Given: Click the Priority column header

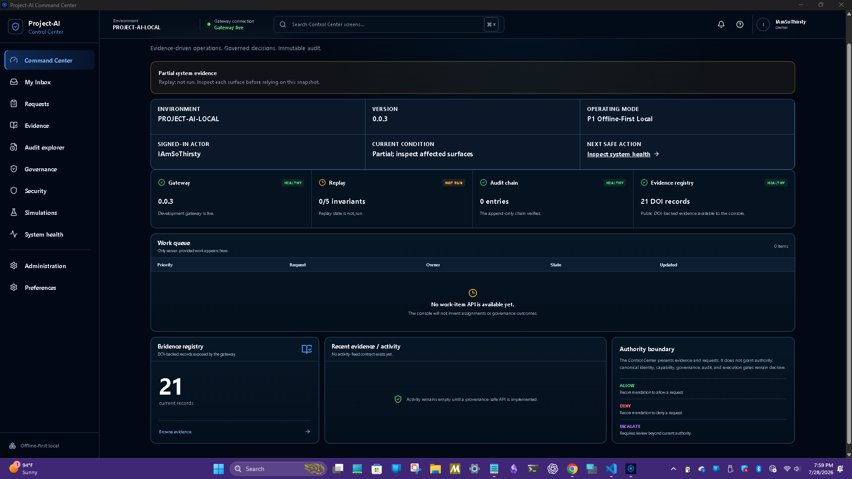Looking at the screenshot, I should click(165, 265).
